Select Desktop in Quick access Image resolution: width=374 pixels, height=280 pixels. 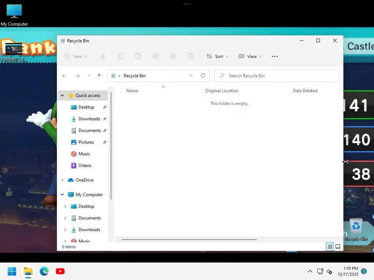click(86, 107)
